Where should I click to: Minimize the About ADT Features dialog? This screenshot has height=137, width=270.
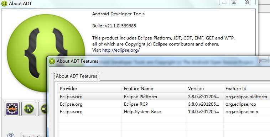coord(264,60)
